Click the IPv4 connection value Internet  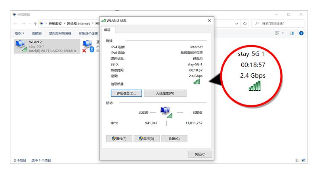(x=196, y=47)
